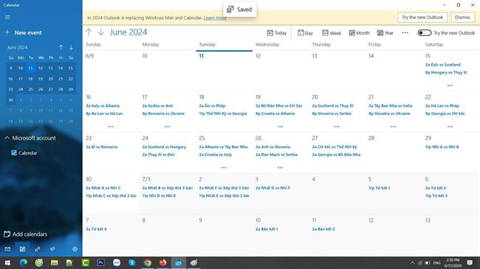Jump to Today in toolbar
Screen dimensions: 480x269
[x=276, y=32]
